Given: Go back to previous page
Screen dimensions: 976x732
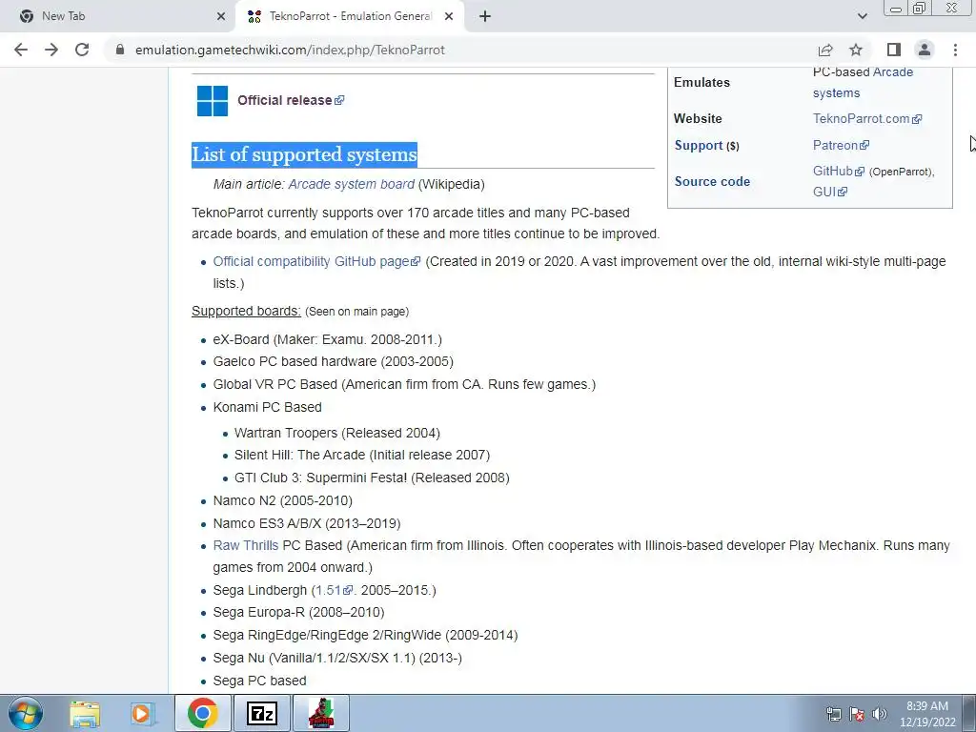Looking at the screenshot, I should pos(21,50).
